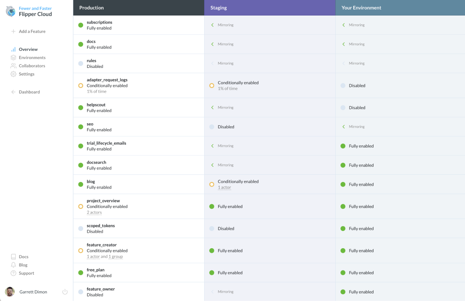Click the Docs book icon

tap(13, 257)
